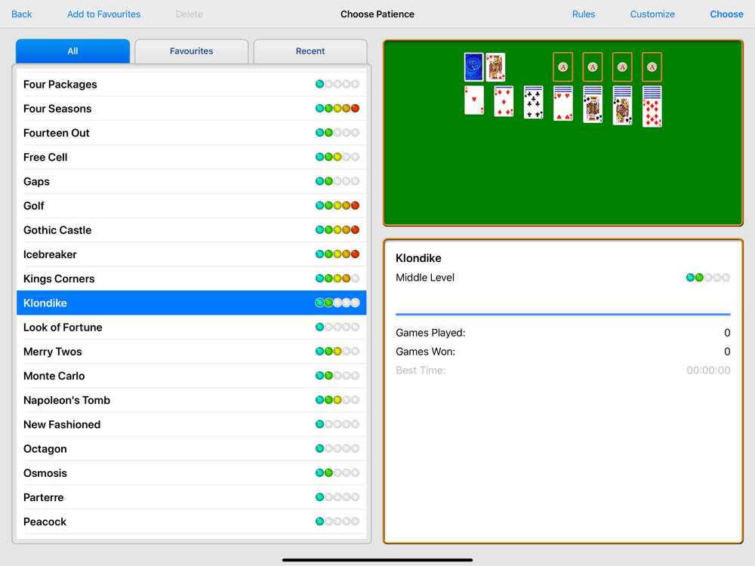755x566 pixels.
Task: Click Four Seasons difficulty dots
Action: click(337, 108)
